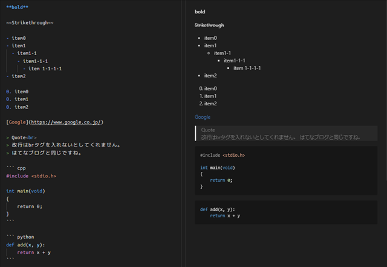Click "def add(x, y):" in the editor pane
The height and width of the screenshot is (267, 387).
point(26,245)
